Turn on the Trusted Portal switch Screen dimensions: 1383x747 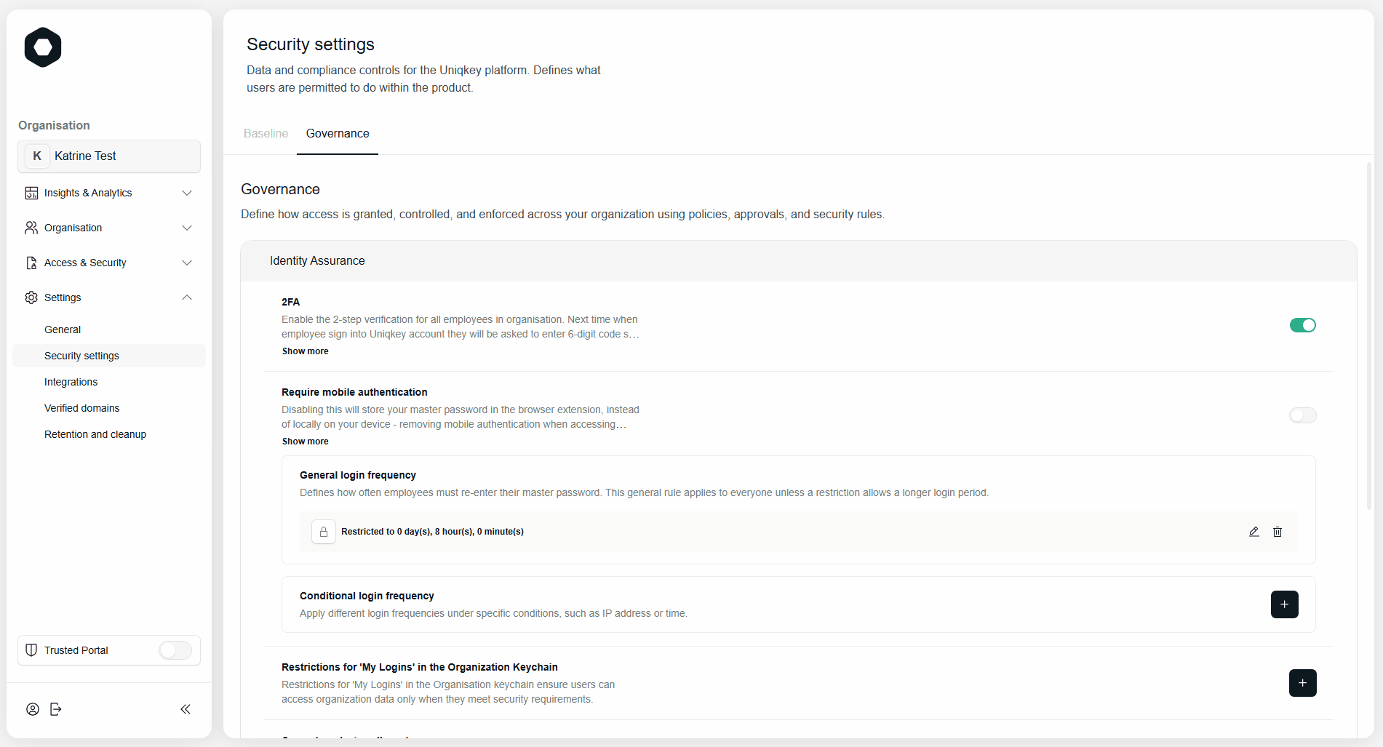pyautogui.click(x=175, y=650)
